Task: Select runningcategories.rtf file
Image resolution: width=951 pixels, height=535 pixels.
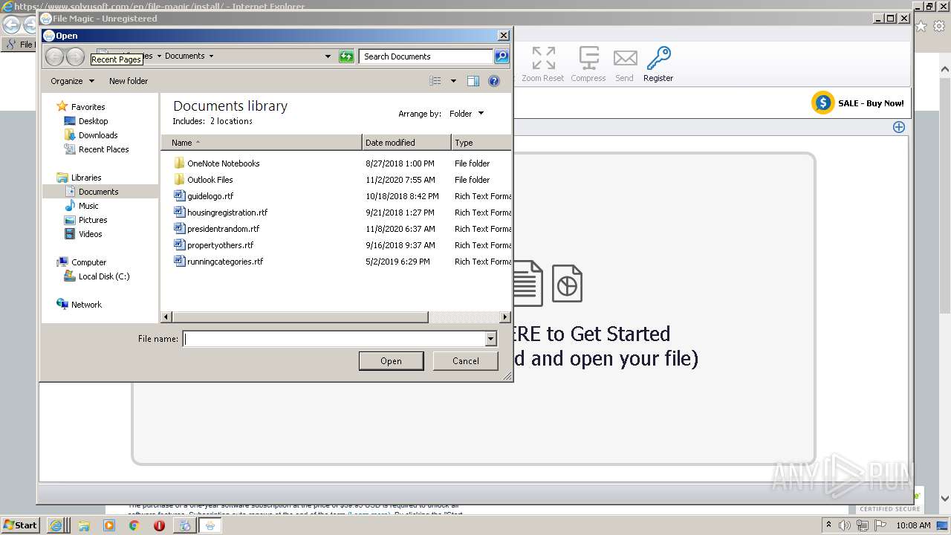Action: (x=218, y=262)
